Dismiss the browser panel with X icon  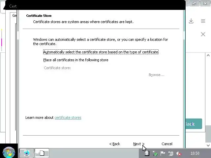[x=203, y=34]
